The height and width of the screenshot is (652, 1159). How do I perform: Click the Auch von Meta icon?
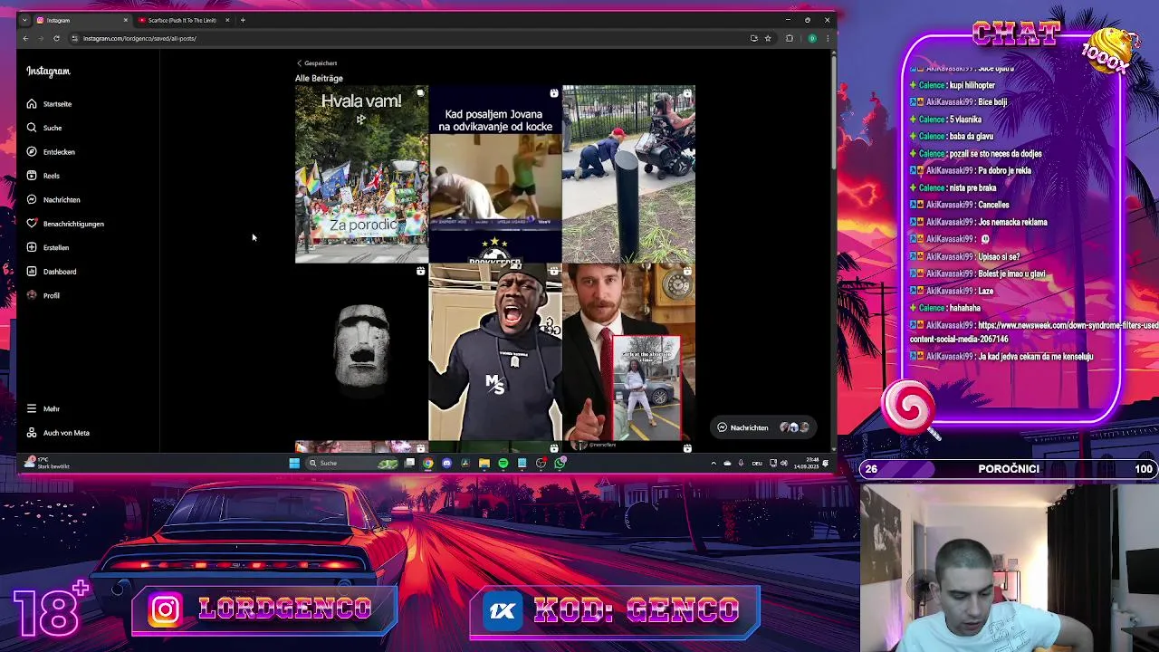click(x=32, y=433)
